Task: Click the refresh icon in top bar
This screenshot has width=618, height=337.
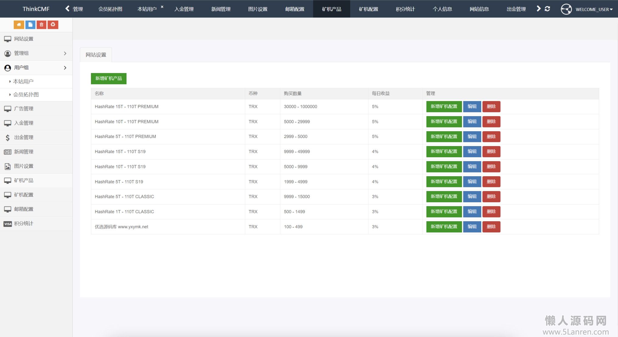Action: (x=547, y=9)
